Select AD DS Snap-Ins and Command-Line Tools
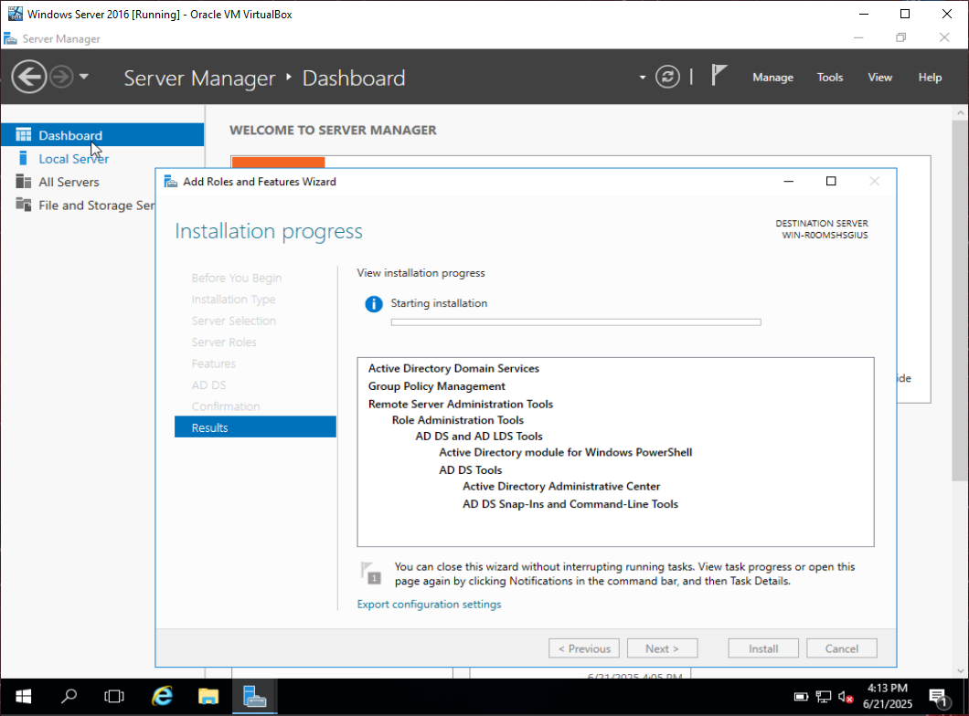Image resolution: width=969 pixels, height=716 pixels. (570, 504)
